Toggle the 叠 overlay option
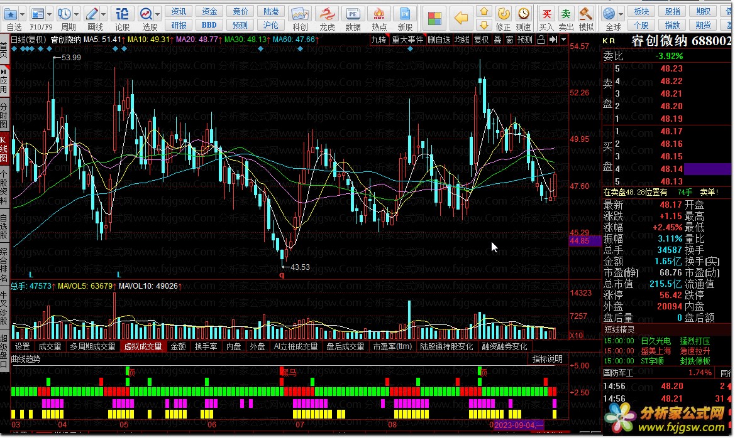Viewport: 735px width, 438px height. pyautogui.click(x=497, y=40)
